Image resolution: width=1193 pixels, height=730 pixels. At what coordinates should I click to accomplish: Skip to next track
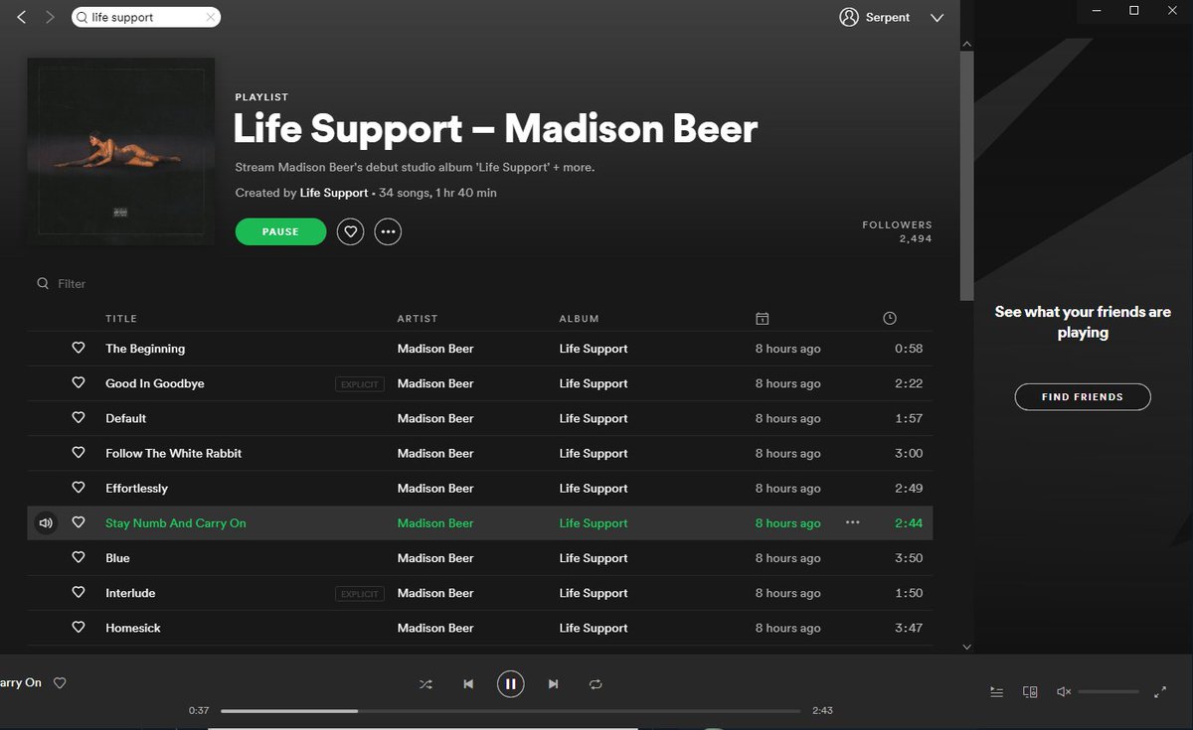(554, 684)
